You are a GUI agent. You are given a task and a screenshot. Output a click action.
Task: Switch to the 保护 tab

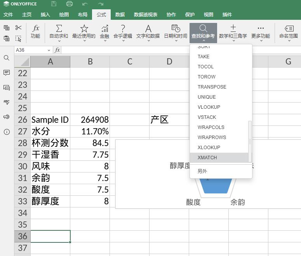pyautogui.click(x=190, y=15)
